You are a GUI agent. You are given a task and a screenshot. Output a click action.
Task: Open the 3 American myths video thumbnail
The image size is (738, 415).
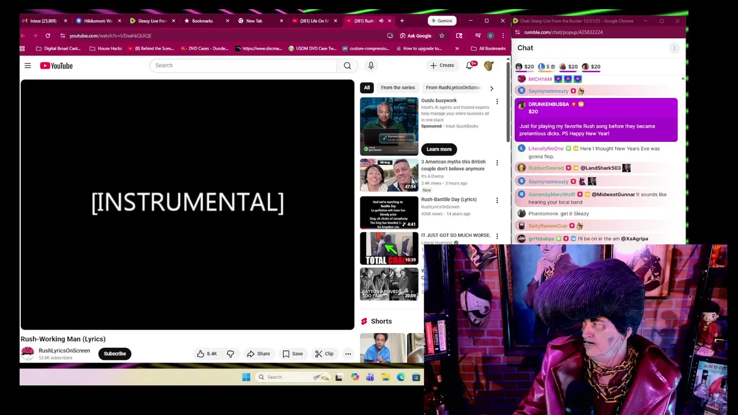tap(389, 175)
